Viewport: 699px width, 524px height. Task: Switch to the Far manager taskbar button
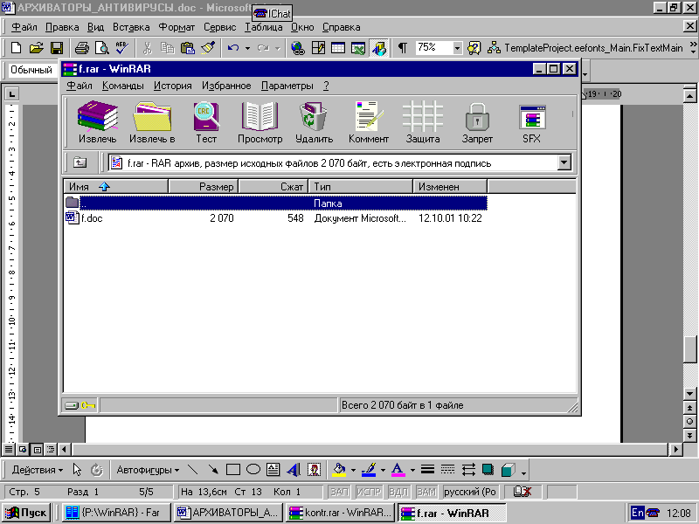coord(116,513)
